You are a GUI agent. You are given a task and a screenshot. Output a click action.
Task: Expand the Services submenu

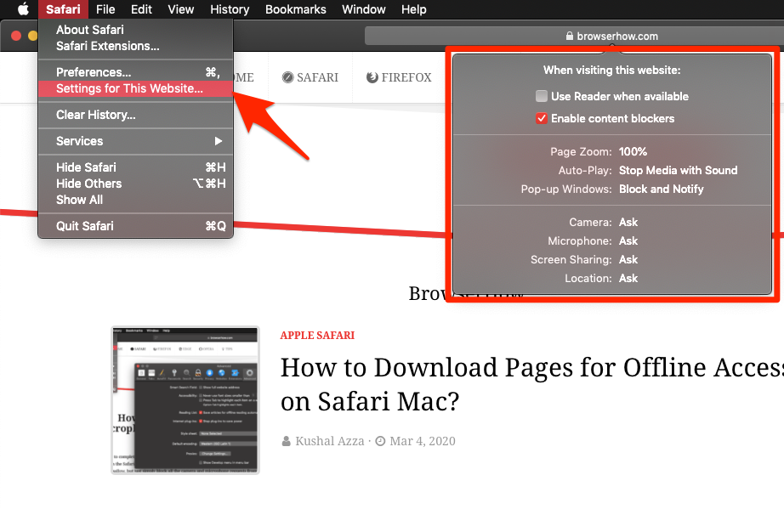pyautogui.click(x=135, y=141)
